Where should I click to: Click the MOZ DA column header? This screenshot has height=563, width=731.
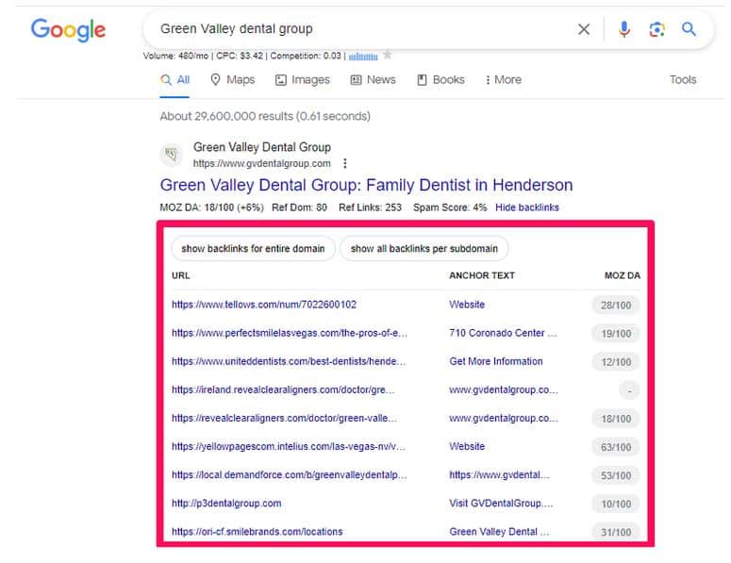pyautogui.click(x=622, y=275)
